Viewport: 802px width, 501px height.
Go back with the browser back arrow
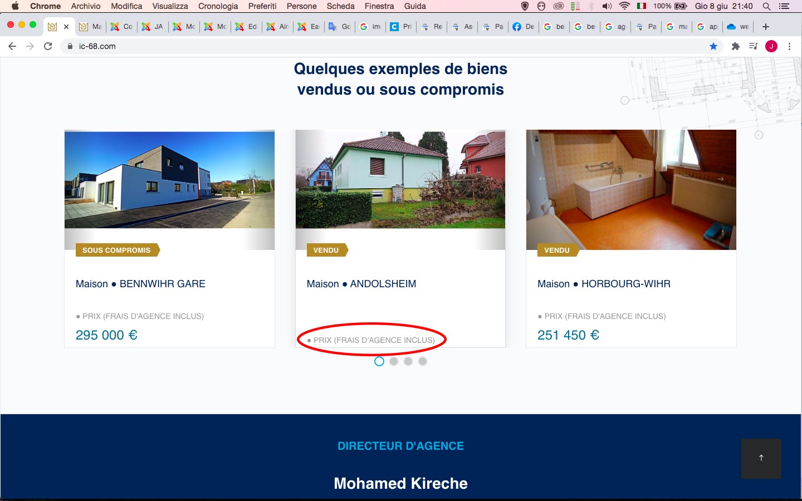(x=12, y=46)
